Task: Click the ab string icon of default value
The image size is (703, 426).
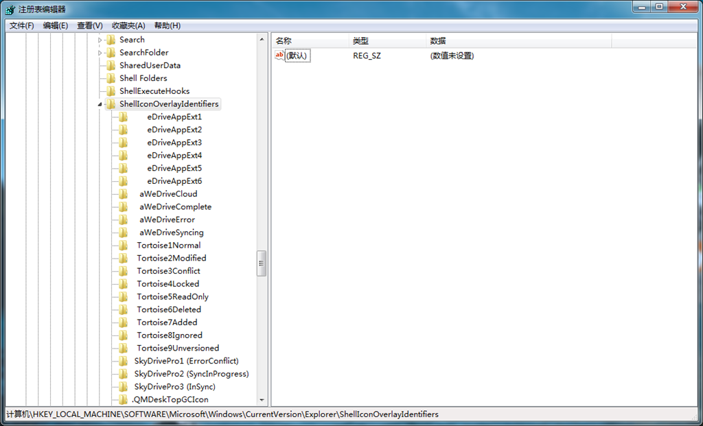Action: pyautogui.click(x=279, y=56)
